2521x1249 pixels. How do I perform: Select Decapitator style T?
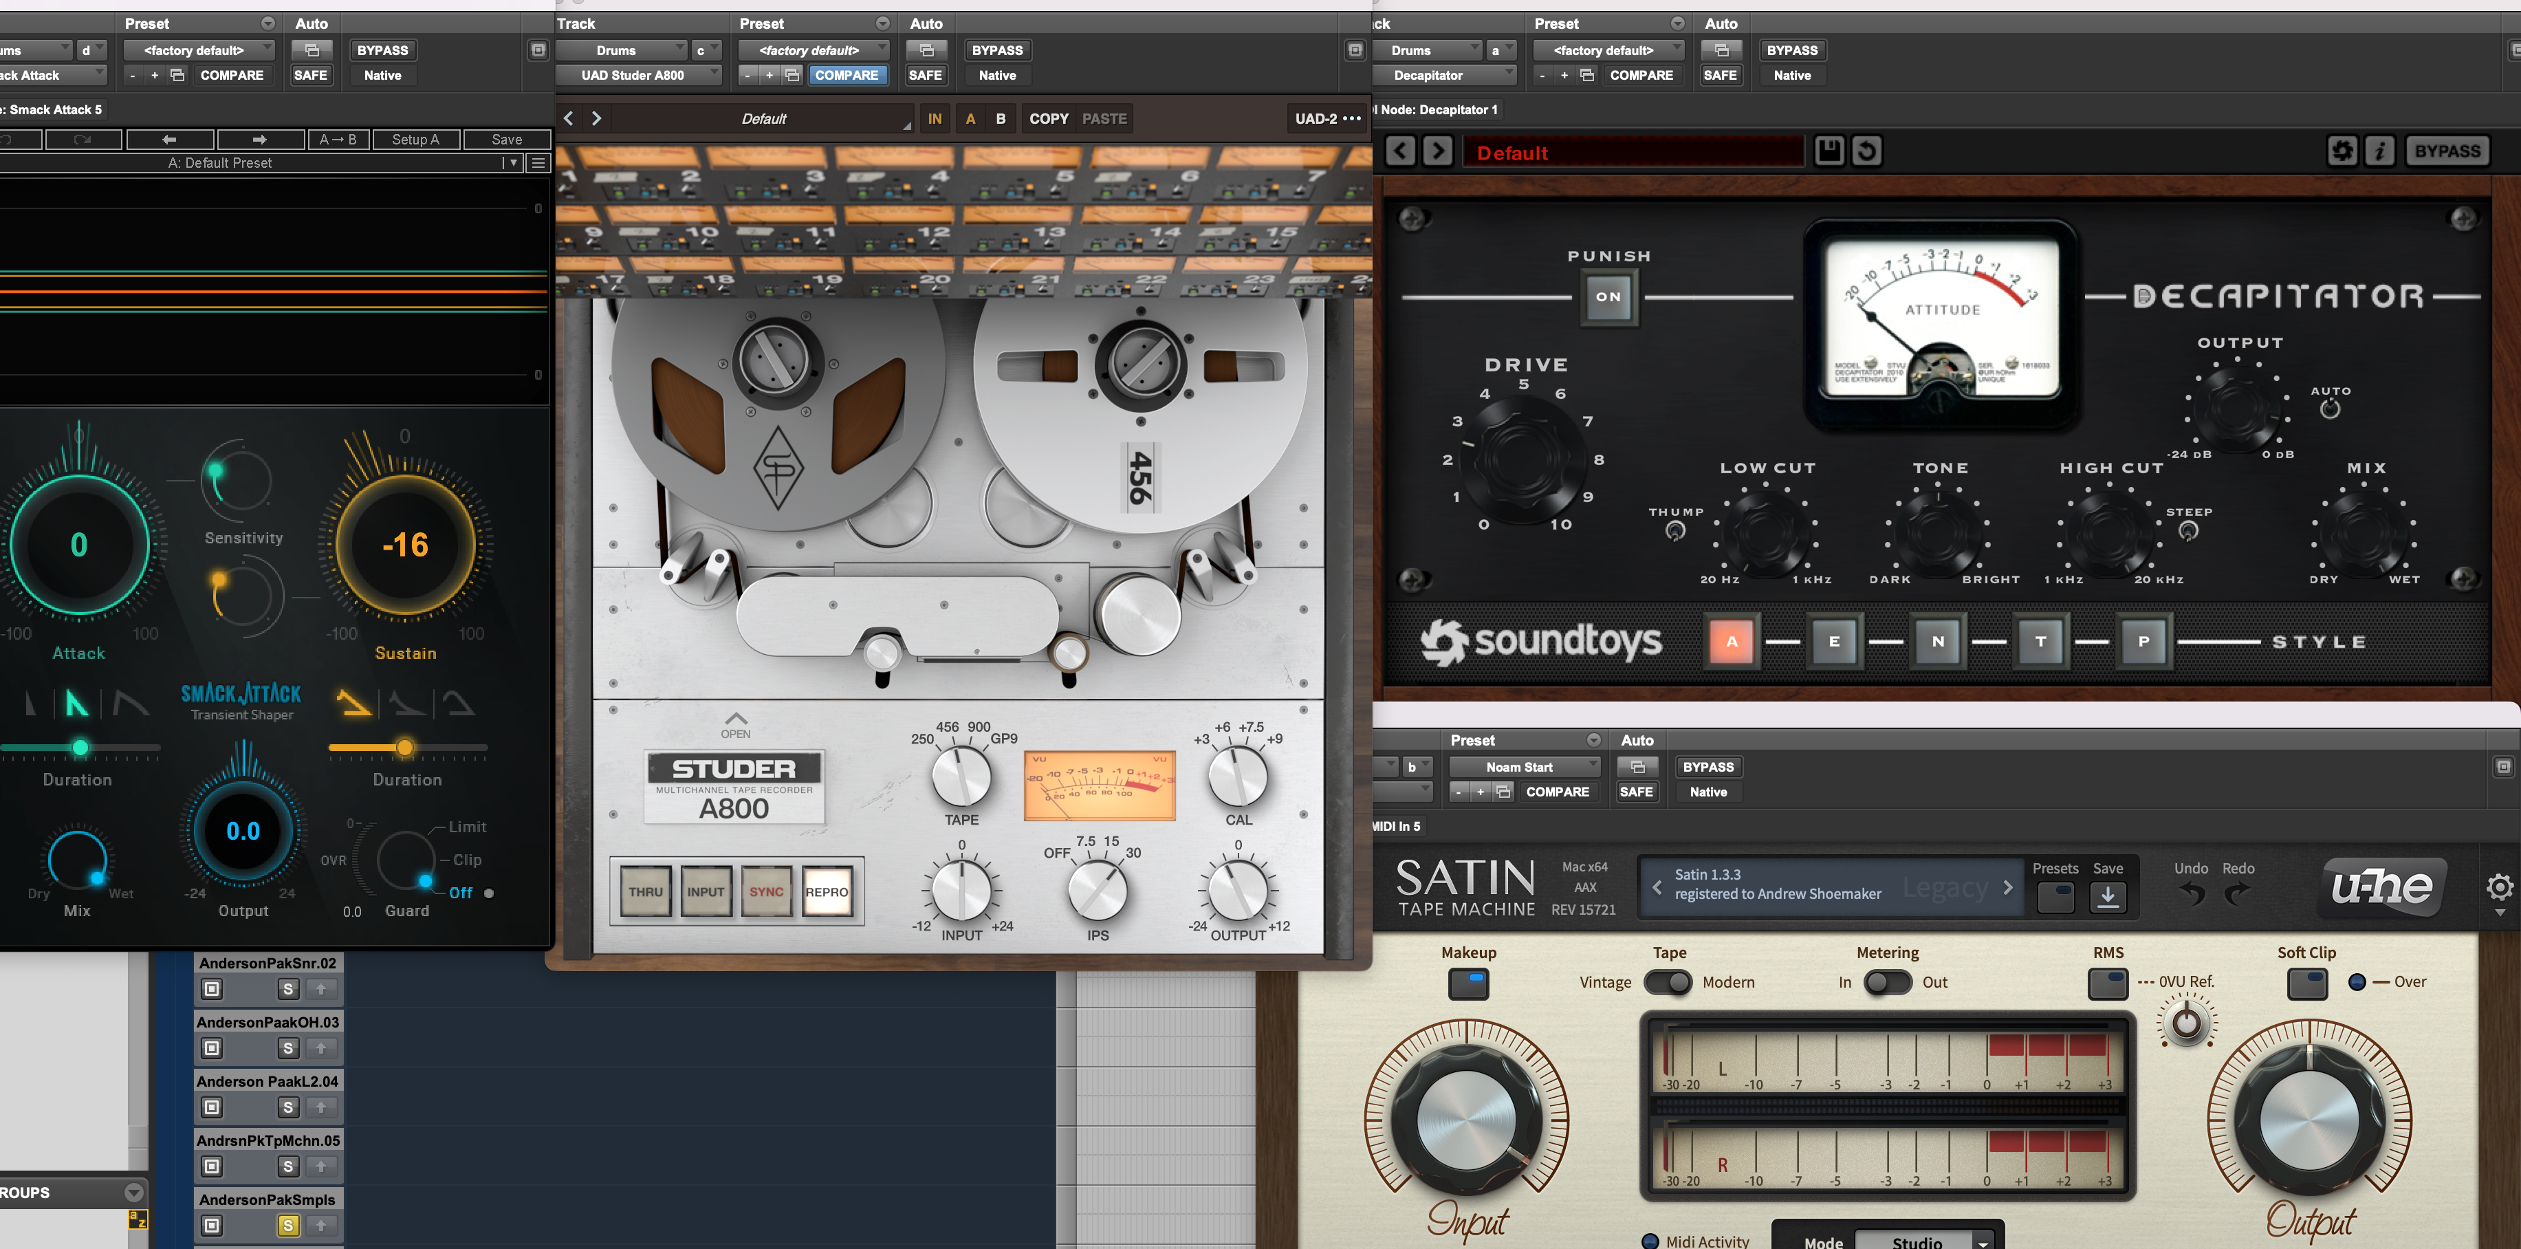click(2040, 641)
